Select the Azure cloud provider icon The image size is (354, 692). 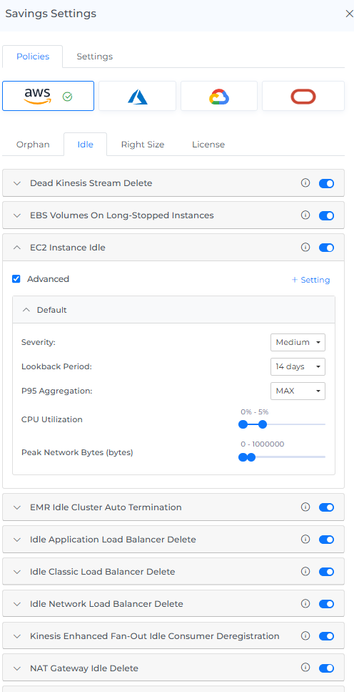coord(137,96)
